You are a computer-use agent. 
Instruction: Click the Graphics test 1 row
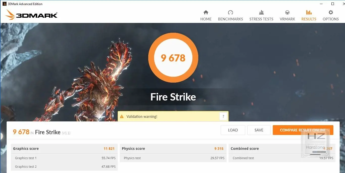pyautogui.click(x=64, y=158)
